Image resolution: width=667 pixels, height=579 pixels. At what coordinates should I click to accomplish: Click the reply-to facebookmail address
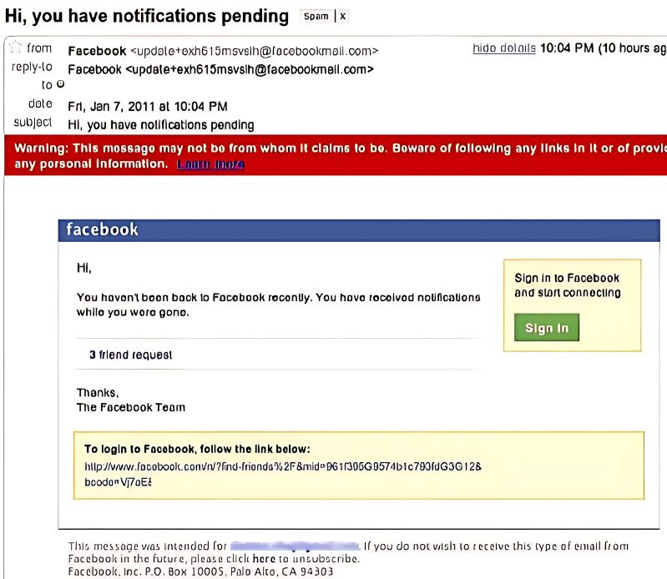click(x=249, y=69)
